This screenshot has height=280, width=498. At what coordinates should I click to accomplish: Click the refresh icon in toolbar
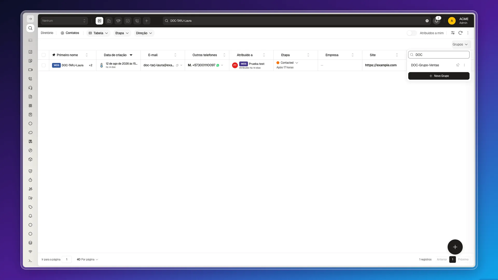[460, 33]
